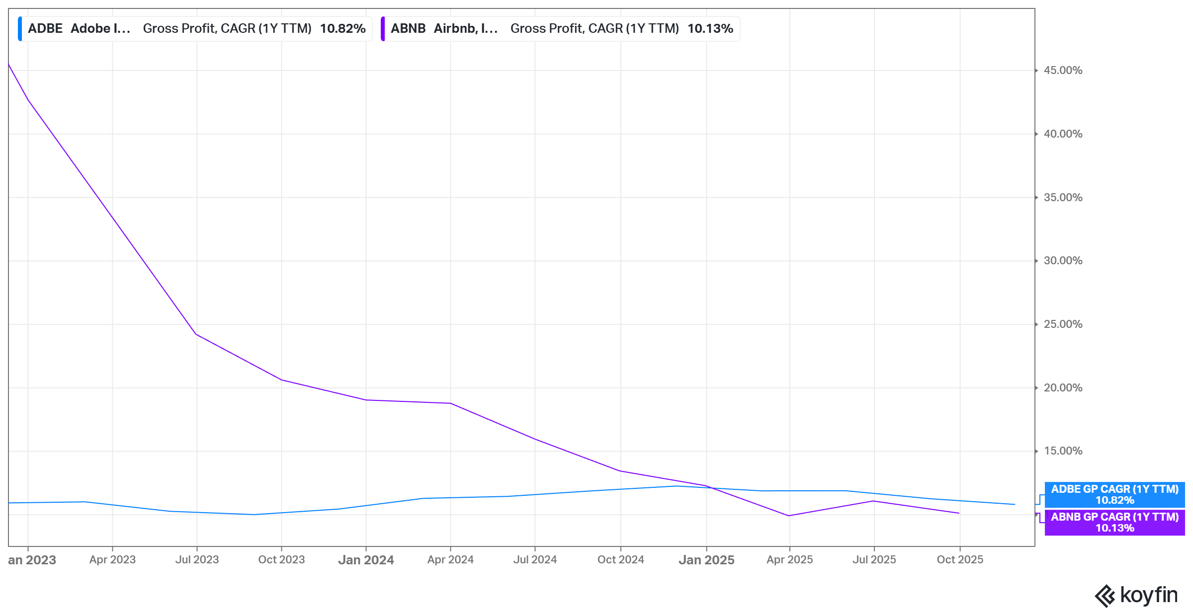Click the Jan 2025 axis label
The image size is (1193, 616).
pyautogui.click(x=706, y=560)
